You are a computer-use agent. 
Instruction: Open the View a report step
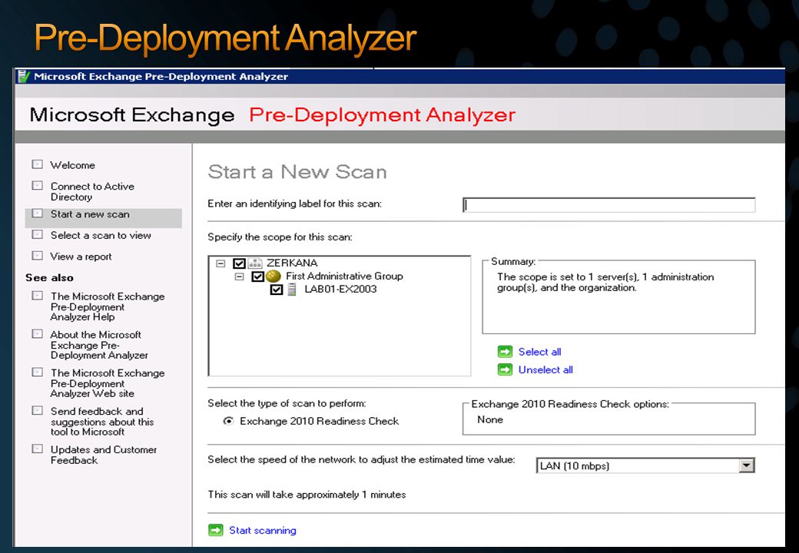(81, 257)
